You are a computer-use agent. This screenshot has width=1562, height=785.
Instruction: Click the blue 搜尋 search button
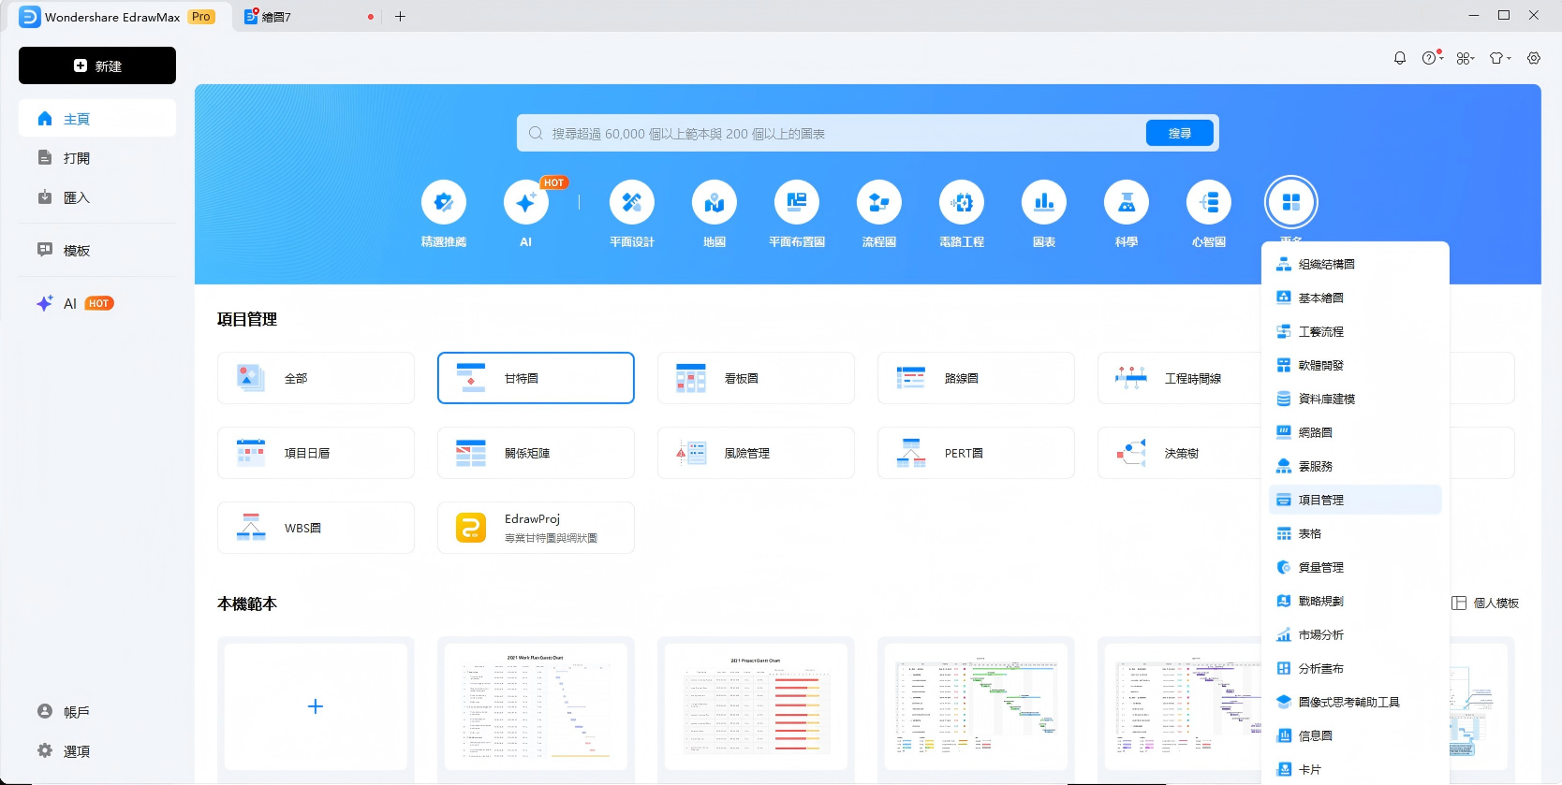(1180, 134)
